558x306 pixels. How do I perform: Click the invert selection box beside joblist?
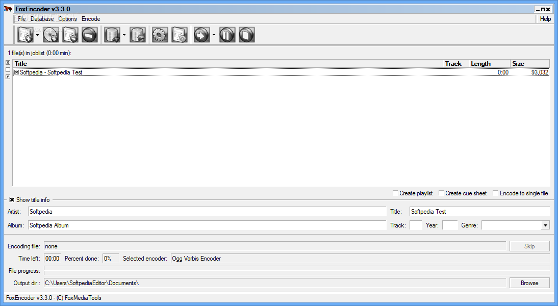8,77
